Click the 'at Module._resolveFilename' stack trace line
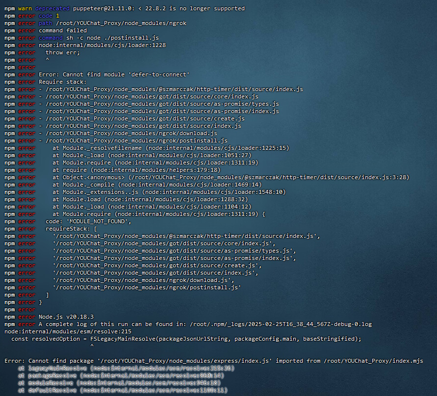The height and width of the screenshot is (396, 437). pyautogui.click(x=171, y=148)
